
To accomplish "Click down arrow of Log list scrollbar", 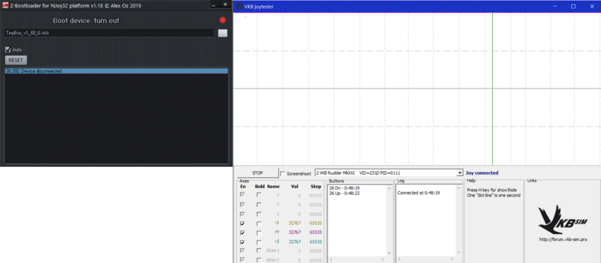I will click(x=459, y=252).
